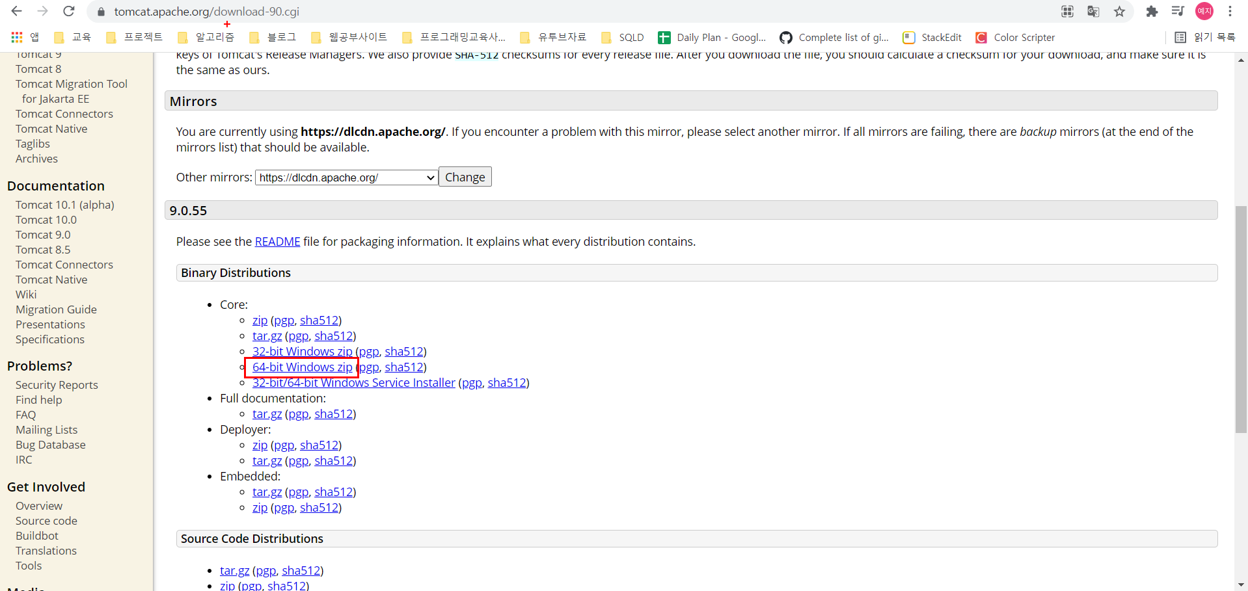Open pgp link for Service Installer
Viewport: 1248px width, 591px height.
[x=472, y=382]
